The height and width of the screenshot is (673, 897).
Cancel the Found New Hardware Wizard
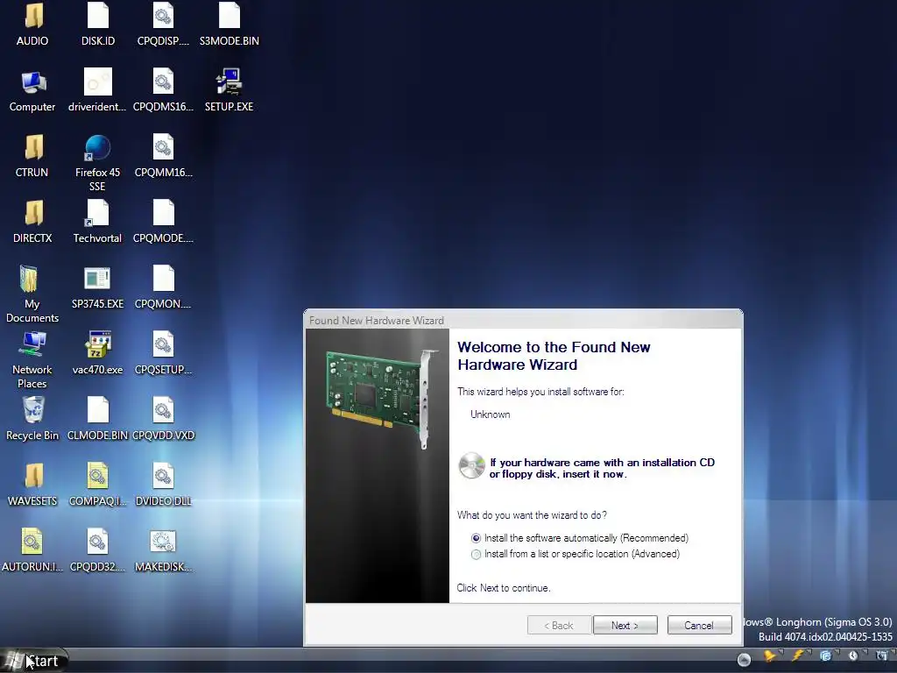coord(699,626)
